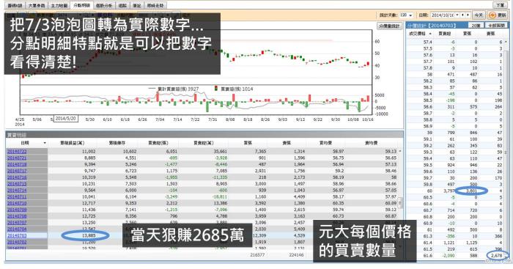Click the 累計買賣超(張) 3927 chart legend

pyautogui.click(x=174, y=89)
